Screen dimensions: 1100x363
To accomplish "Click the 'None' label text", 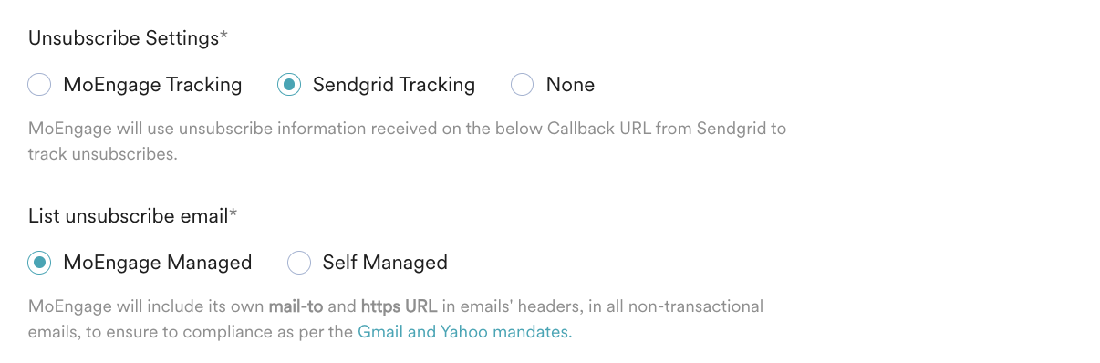I will [x=570, y=85].
